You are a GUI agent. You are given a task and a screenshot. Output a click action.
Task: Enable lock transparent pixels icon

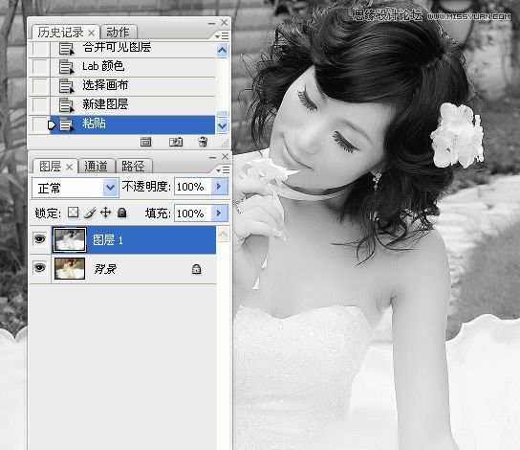pyautogui.click(x=73, y=213)
